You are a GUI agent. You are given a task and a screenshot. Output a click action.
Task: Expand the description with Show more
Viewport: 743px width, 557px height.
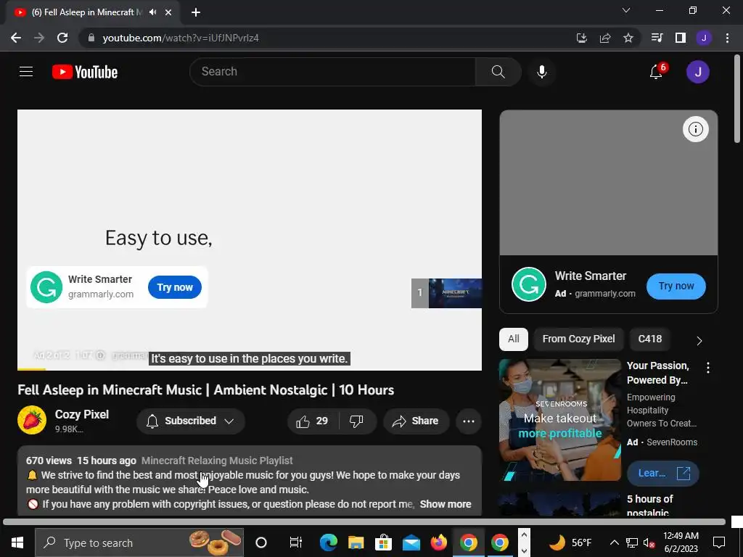pos(446,505)
